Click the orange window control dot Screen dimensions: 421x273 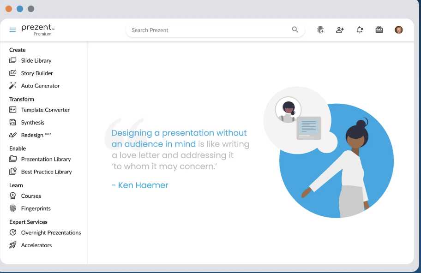[9, 9]
